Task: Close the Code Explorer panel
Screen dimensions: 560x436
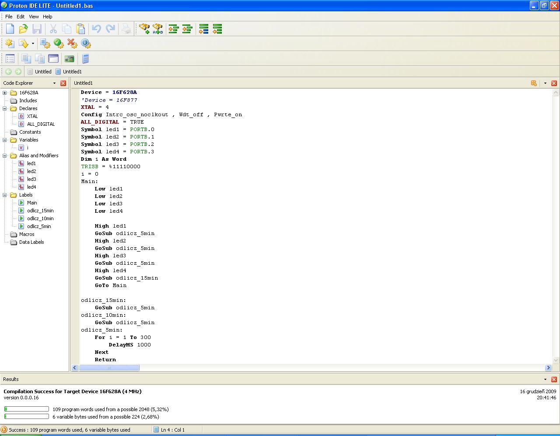Action: (x=63, y=83)
